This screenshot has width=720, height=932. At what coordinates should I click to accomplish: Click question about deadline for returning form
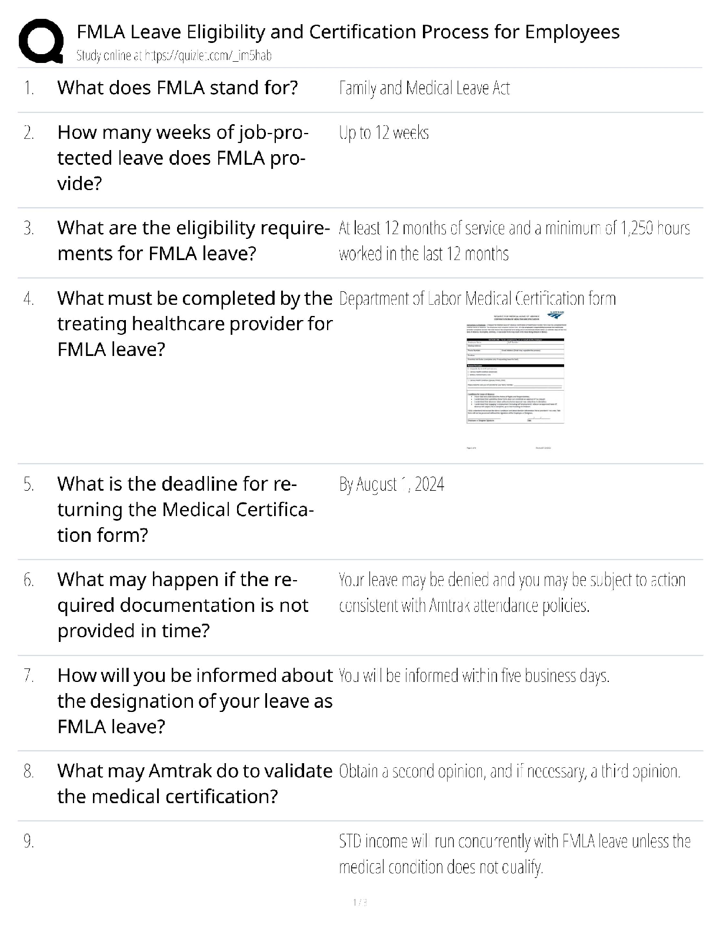[x=185, y=510]
